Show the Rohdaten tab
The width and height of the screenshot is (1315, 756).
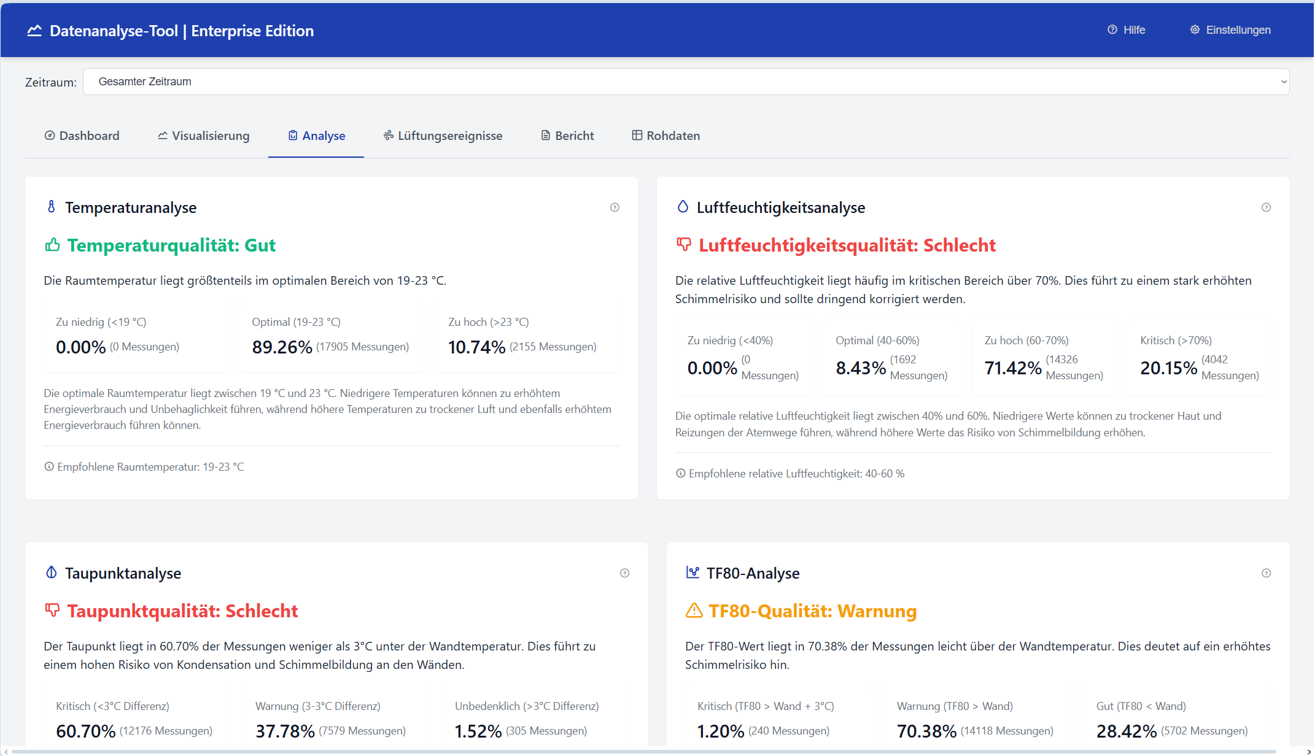click(x=666, y=136)
